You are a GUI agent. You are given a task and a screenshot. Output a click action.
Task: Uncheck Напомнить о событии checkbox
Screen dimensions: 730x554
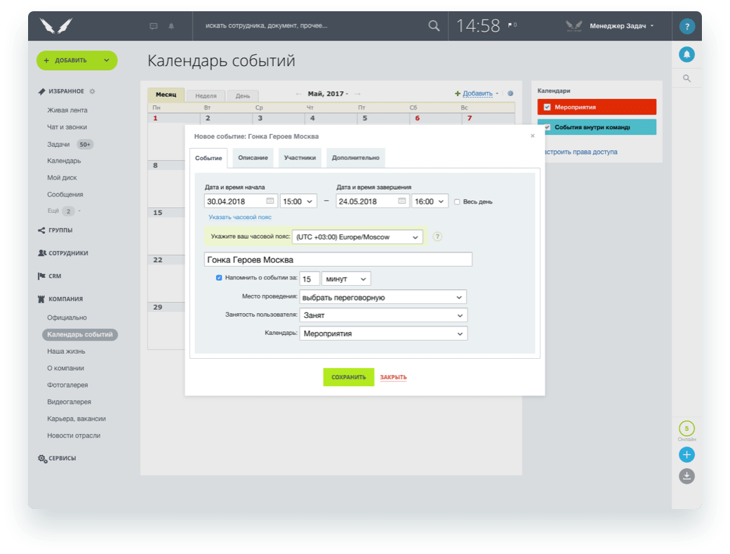219,278
